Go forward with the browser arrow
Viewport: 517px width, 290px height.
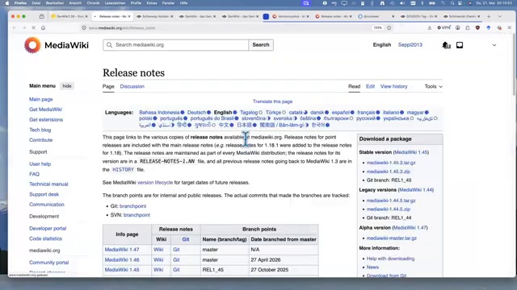click(x=24, y=28)
